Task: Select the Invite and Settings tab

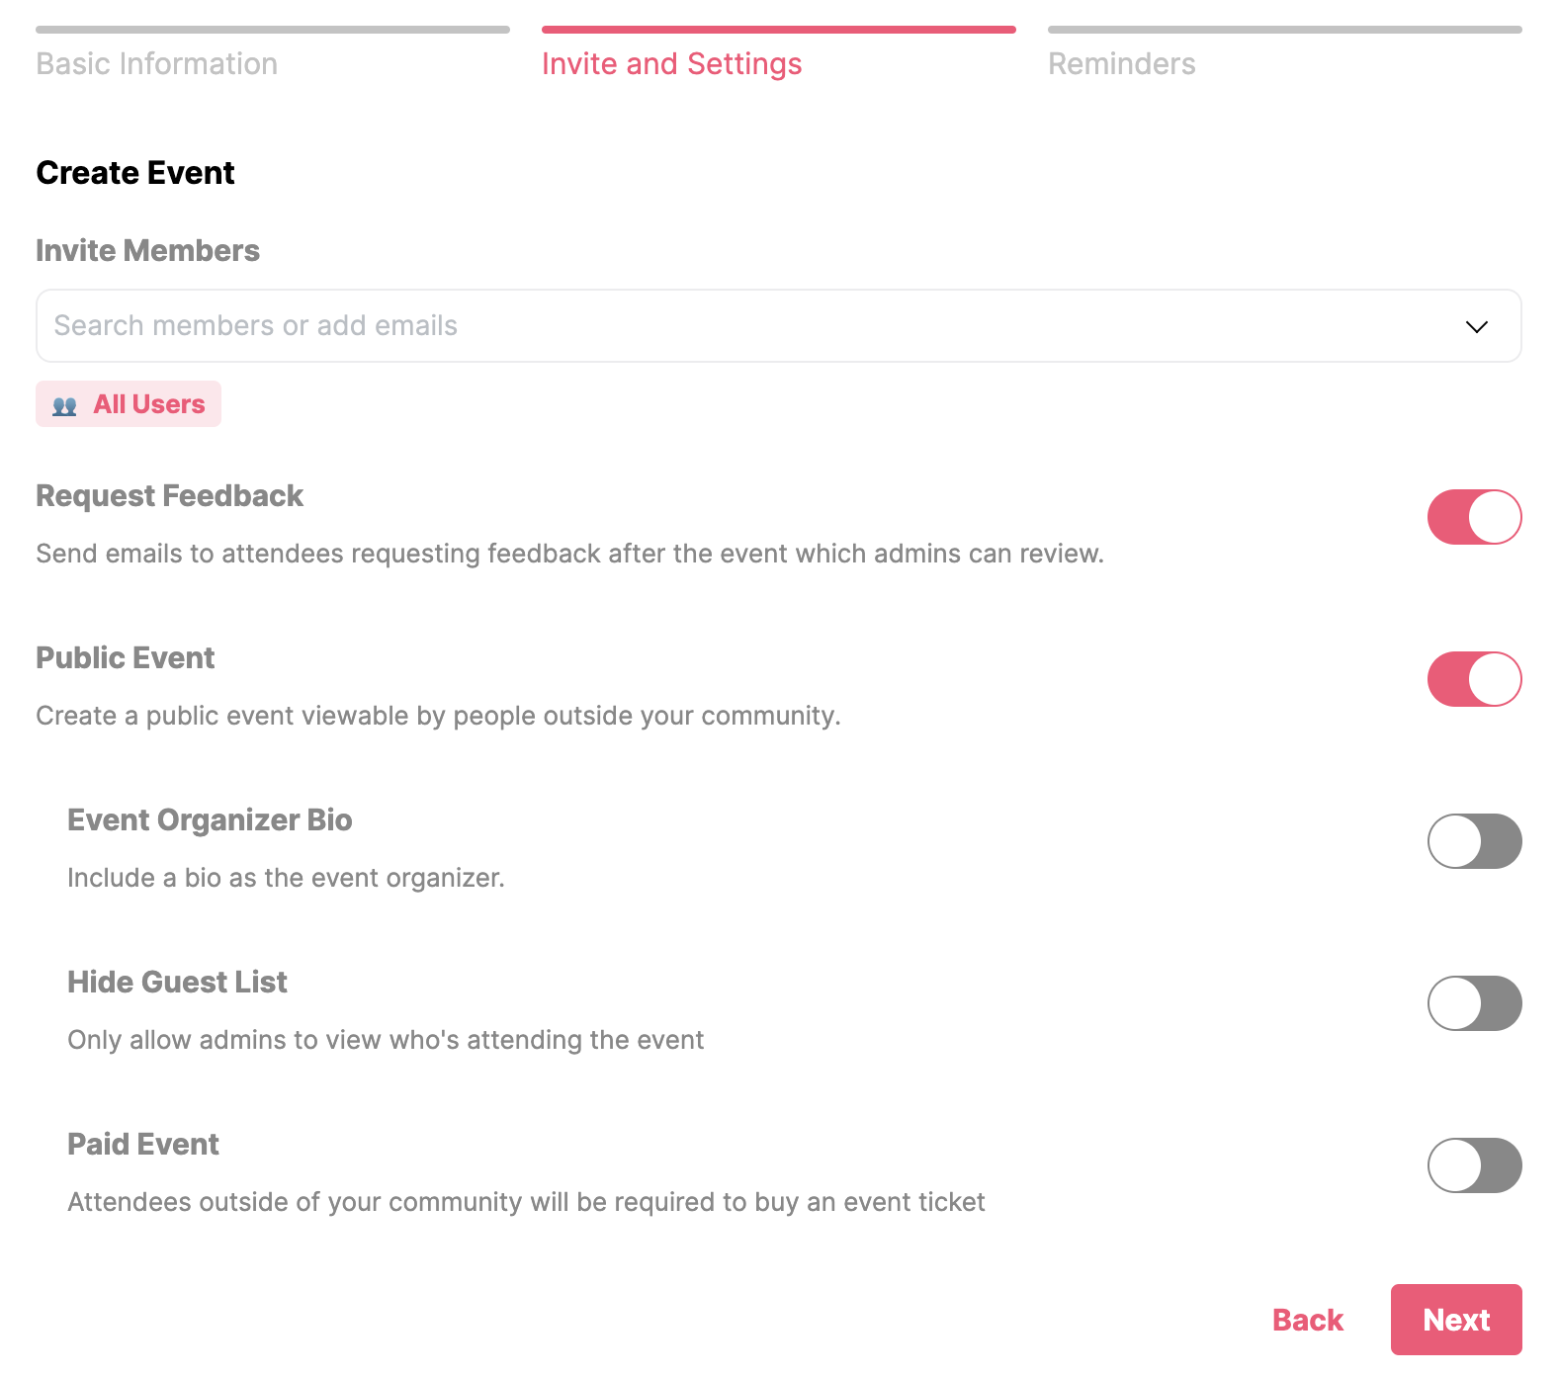Action: (x=671, y=64)
